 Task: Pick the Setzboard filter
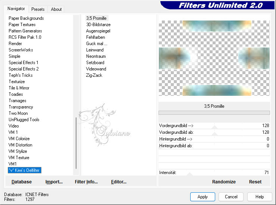coord(95,63)
